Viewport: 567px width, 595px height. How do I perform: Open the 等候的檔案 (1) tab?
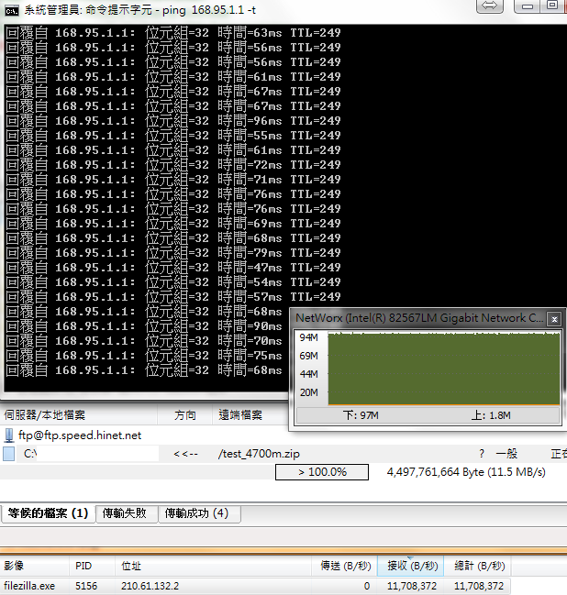pos(49,513)
